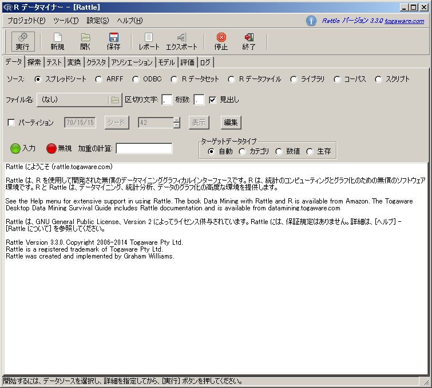432x388 pixels.
Task: Select 自動 target data type
Action: 211,151
